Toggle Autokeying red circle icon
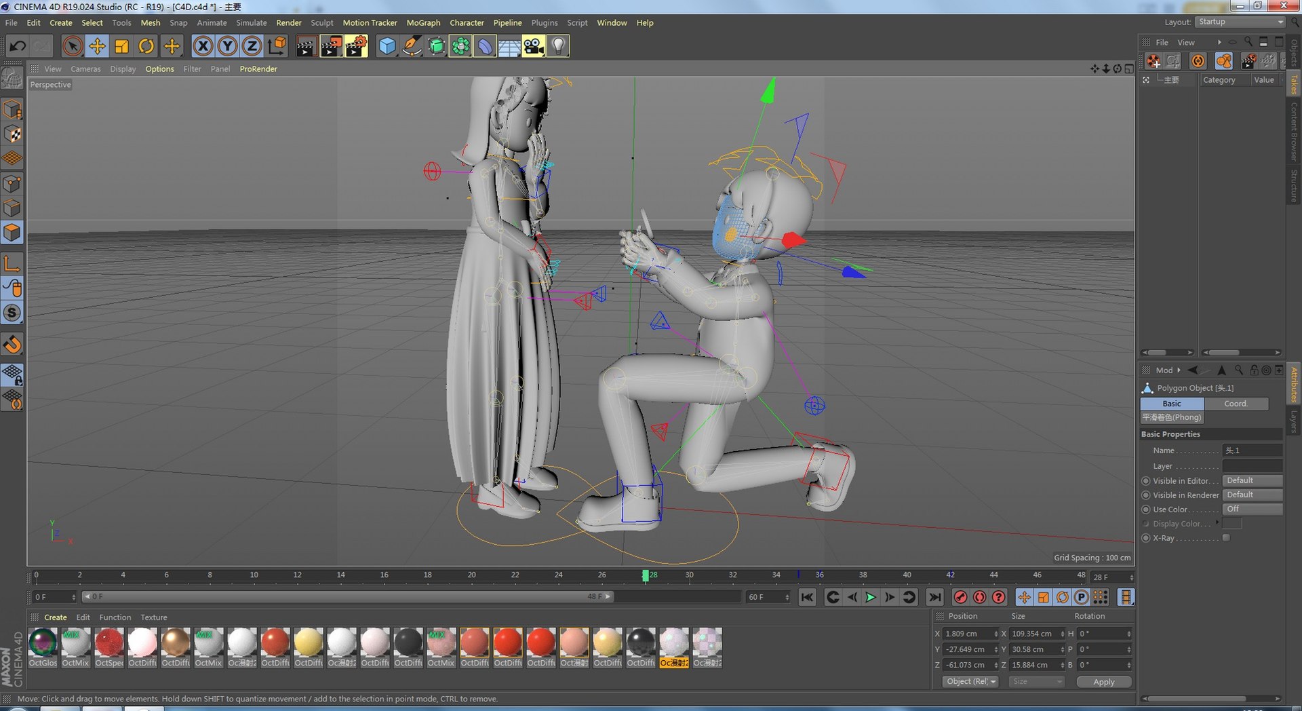Viewport: 1302px width, 711px height. [x=979, y=597]
